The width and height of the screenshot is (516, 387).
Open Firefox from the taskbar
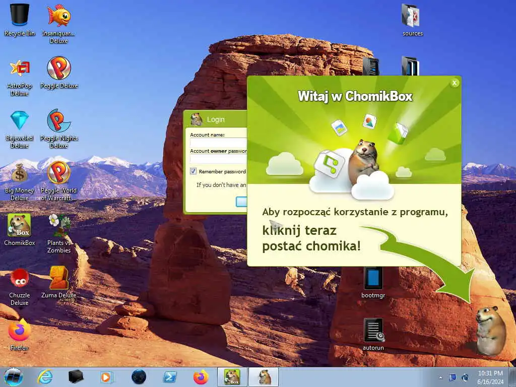point(201,377)
